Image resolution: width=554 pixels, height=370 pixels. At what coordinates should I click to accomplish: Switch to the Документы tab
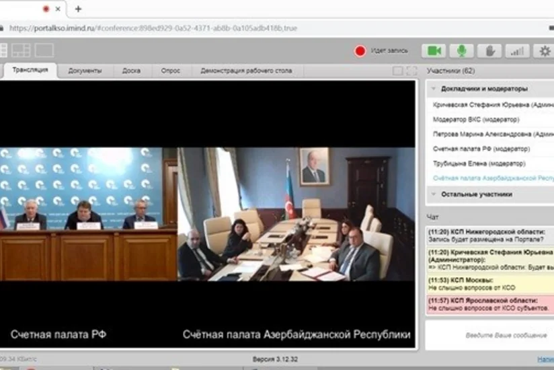85,71
